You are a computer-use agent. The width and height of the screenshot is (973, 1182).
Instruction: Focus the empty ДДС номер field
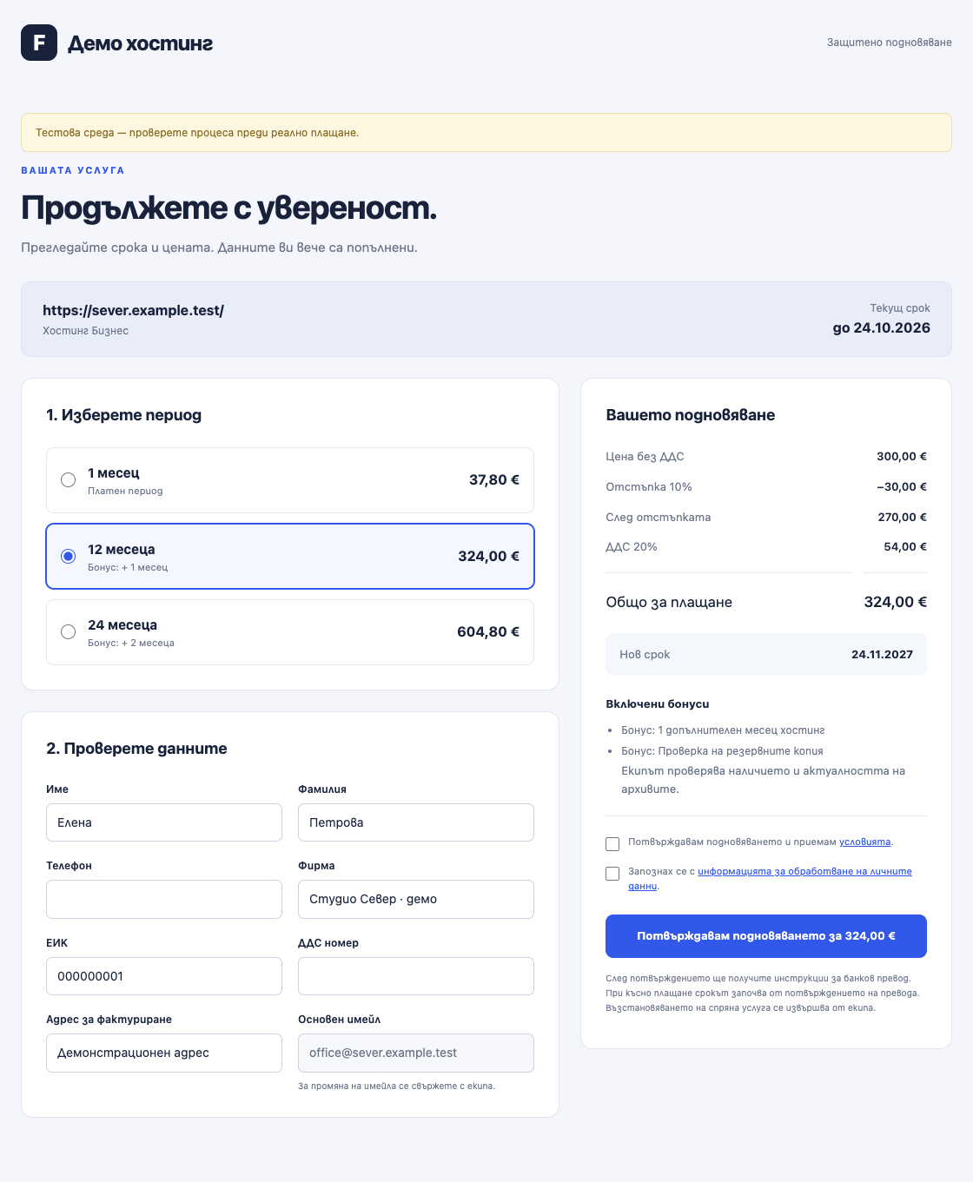pos(416,976)
